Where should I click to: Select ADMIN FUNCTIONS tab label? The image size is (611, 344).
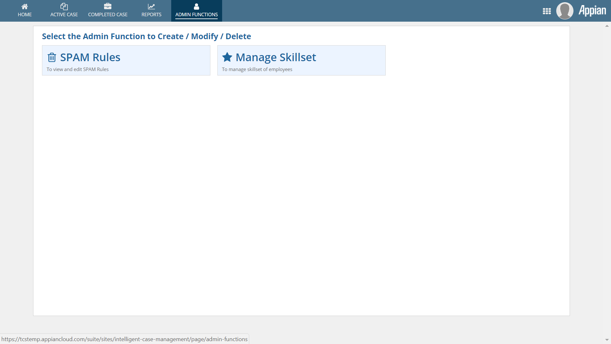click(x=196, y=15)
